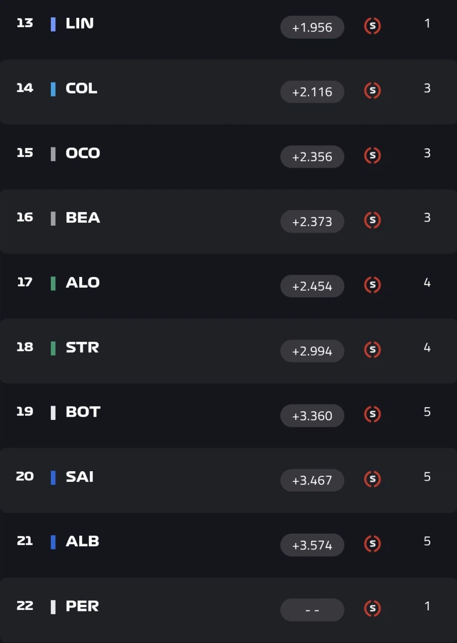The height and width of the screenshot is (643, 457).
Task: Click the soft tyre icon in BOT's row
Action: [x=373, y=414]
